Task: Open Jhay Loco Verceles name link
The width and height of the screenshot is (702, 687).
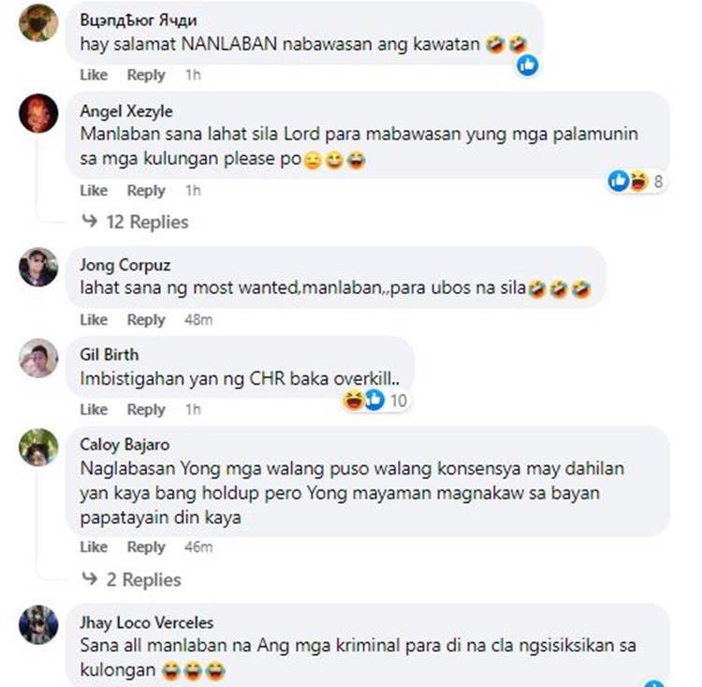Action: 146,622
